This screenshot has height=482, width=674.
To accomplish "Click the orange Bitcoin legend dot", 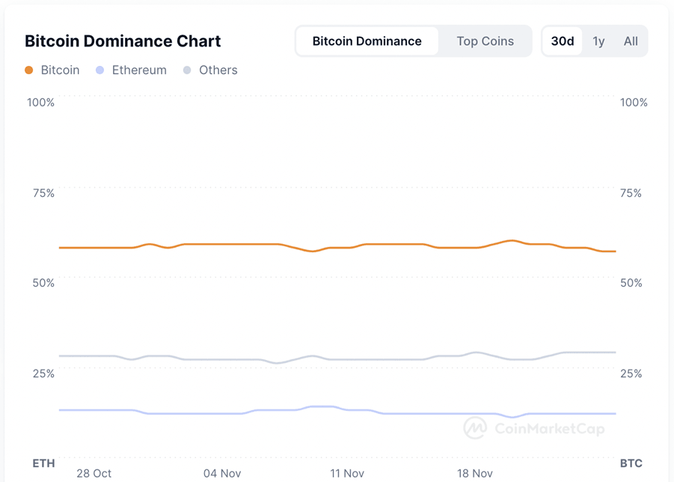I will tap(29, 70).
